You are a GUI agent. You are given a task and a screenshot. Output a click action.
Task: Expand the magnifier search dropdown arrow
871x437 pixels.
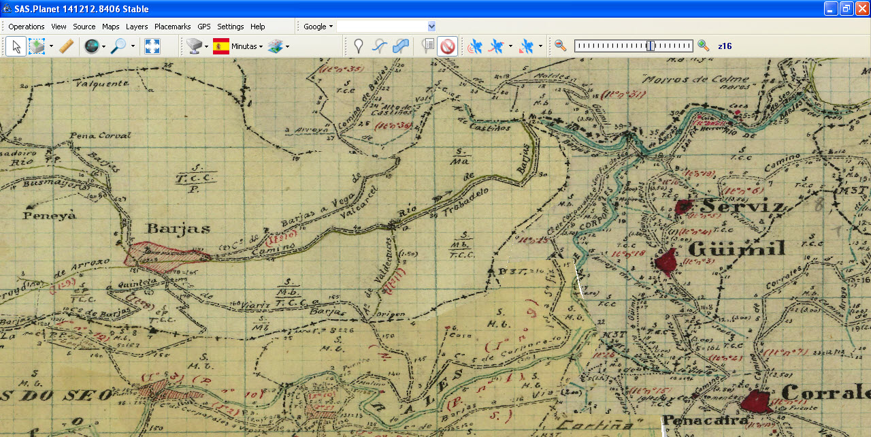click(133, 46)
